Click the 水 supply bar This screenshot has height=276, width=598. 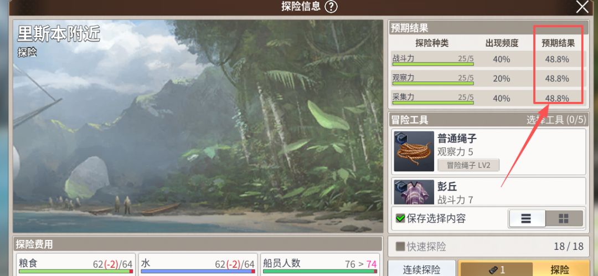[x=198, y=272]
